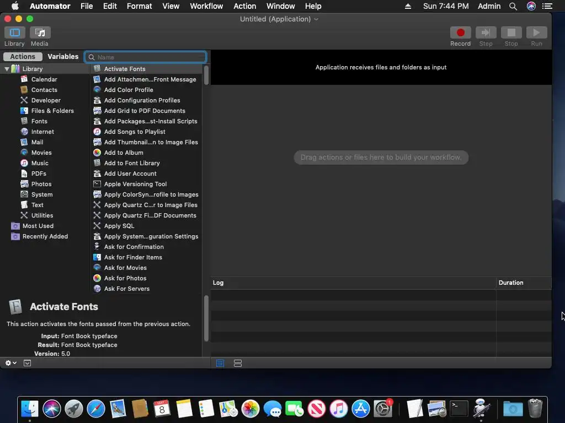This screenshot has height=423, width=565.
Task: Open Safari from the Dock
Action: pos(96,409)
